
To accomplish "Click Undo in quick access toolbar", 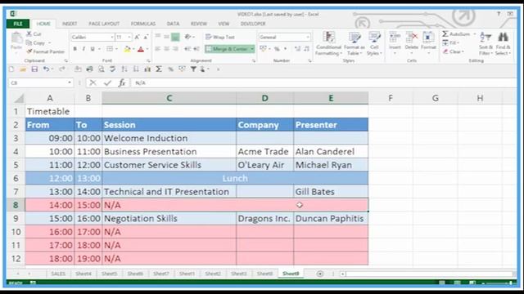I will [46, 69].
